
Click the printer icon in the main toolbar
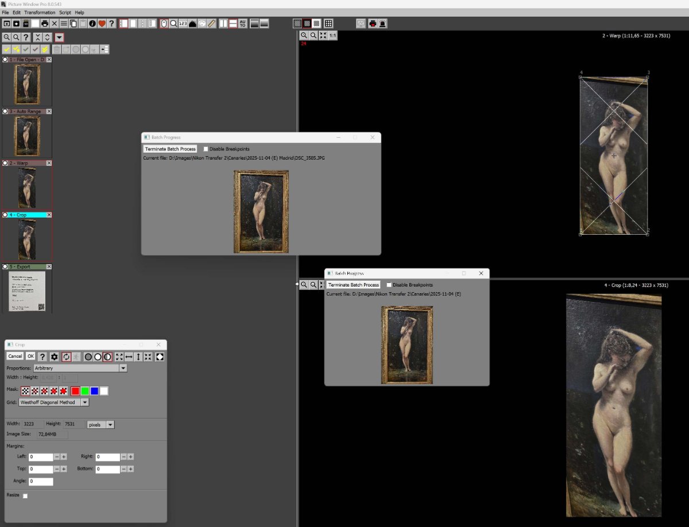(x=45, y=24)
